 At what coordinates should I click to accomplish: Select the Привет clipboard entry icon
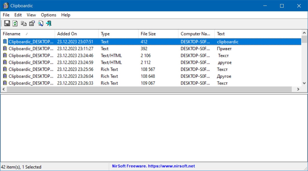(5, 48)
